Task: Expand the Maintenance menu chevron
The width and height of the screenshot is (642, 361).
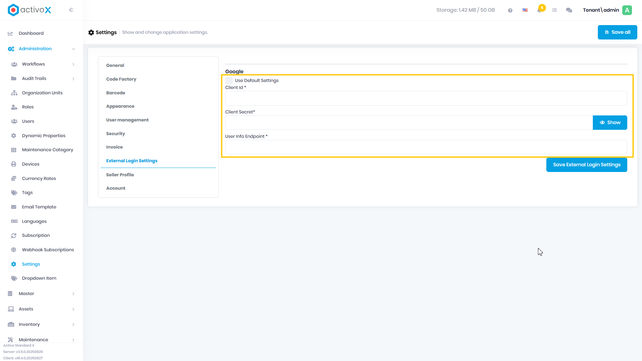Action: pos(73,340)
